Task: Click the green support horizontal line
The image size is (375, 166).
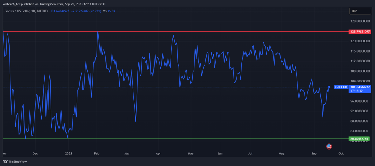Action: 175,139
